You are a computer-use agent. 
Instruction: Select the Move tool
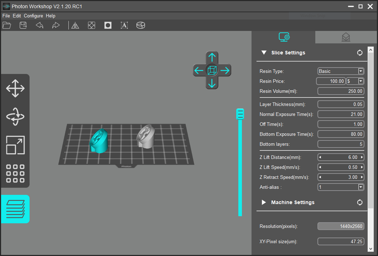click(x=15, y=89)
